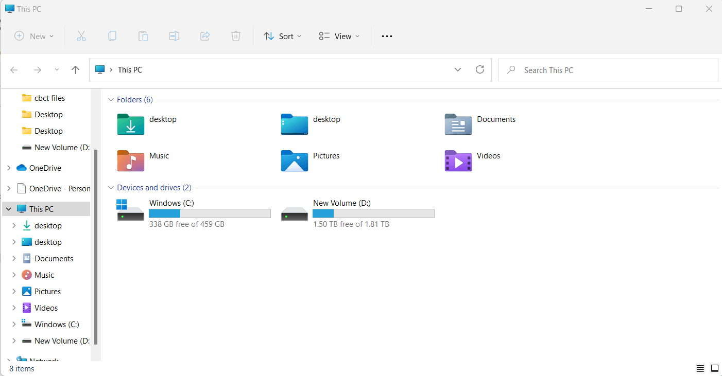Click the Folders (6) group header text
This screenshot has height=376, width=722.
click(135, 100)
